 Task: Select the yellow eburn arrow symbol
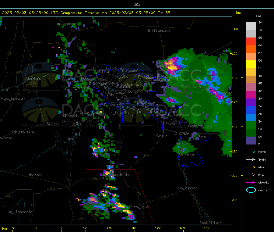(x=251, y=167)
